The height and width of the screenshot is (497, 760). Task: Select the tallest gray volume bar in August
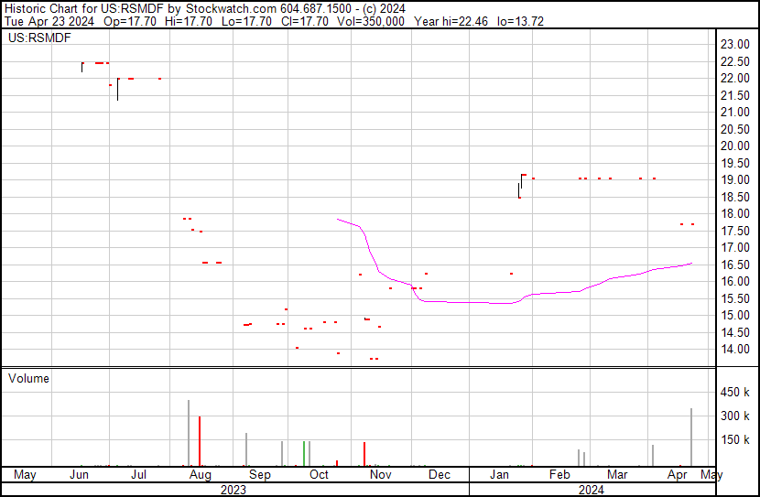pos(189,432)
